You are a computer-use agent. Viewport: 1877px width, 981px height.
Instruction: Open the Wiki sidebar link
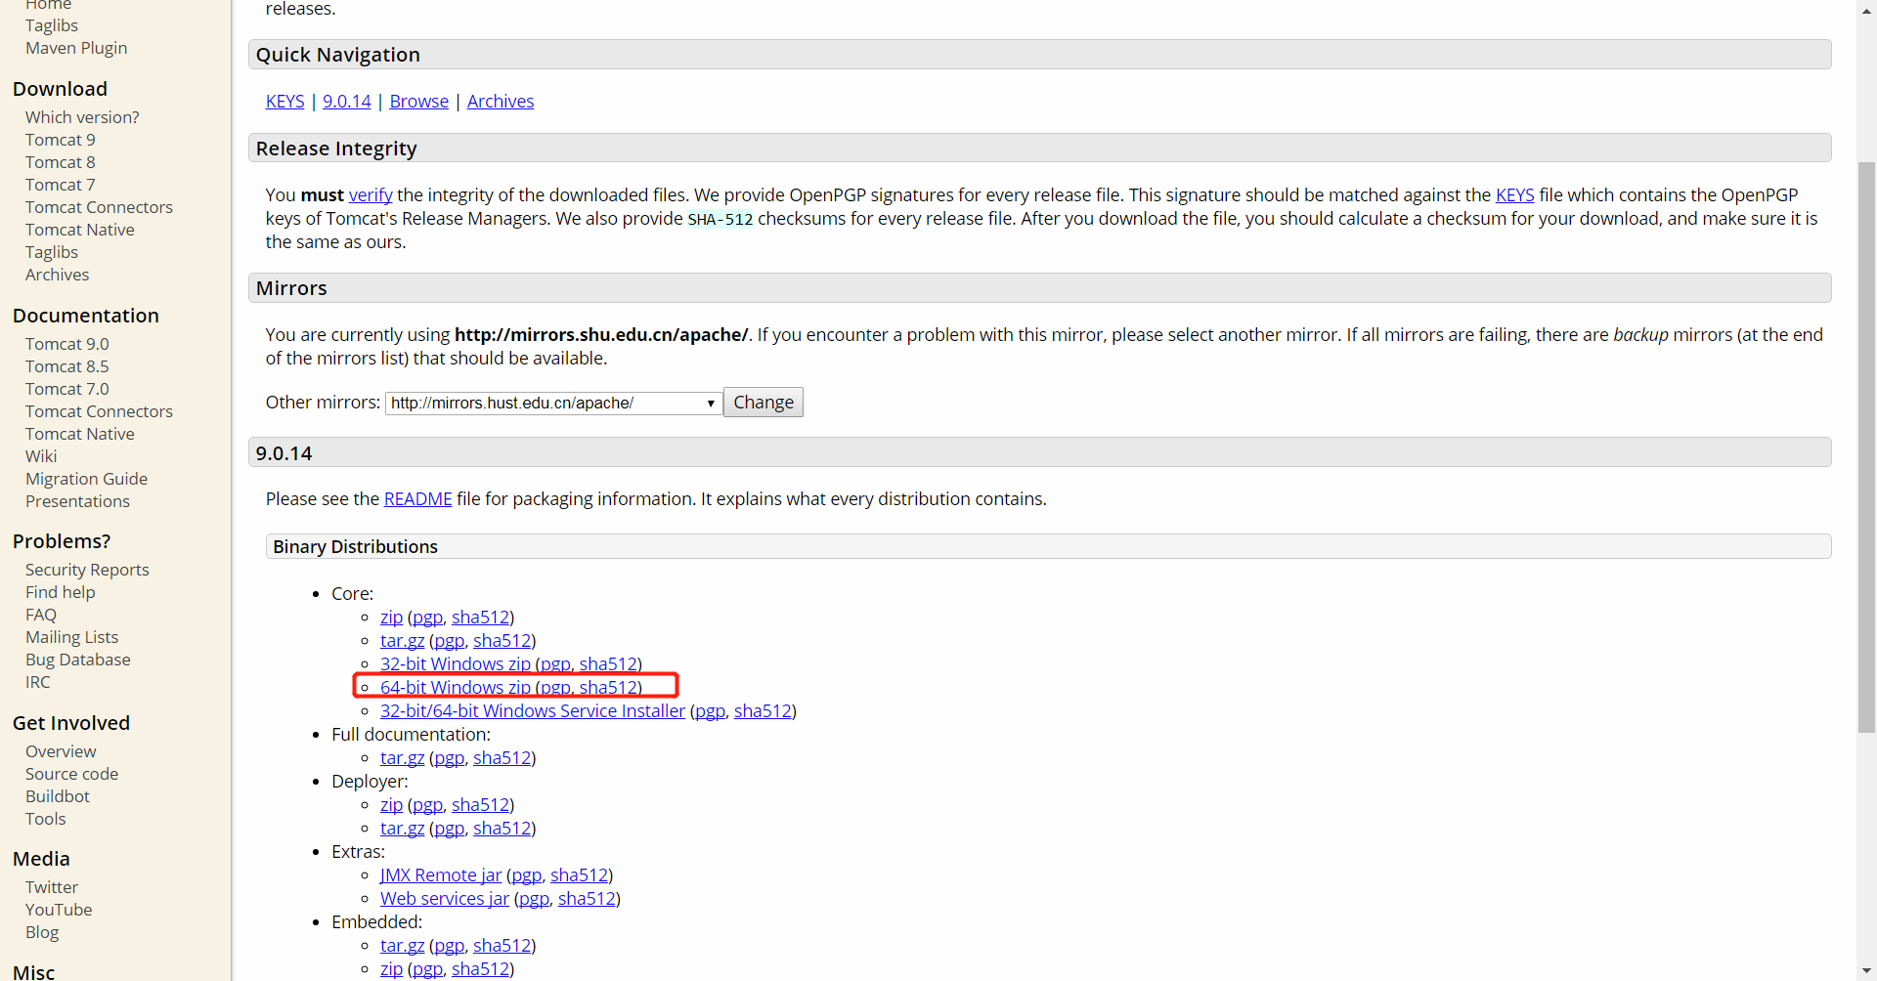(x=41, y=456)
